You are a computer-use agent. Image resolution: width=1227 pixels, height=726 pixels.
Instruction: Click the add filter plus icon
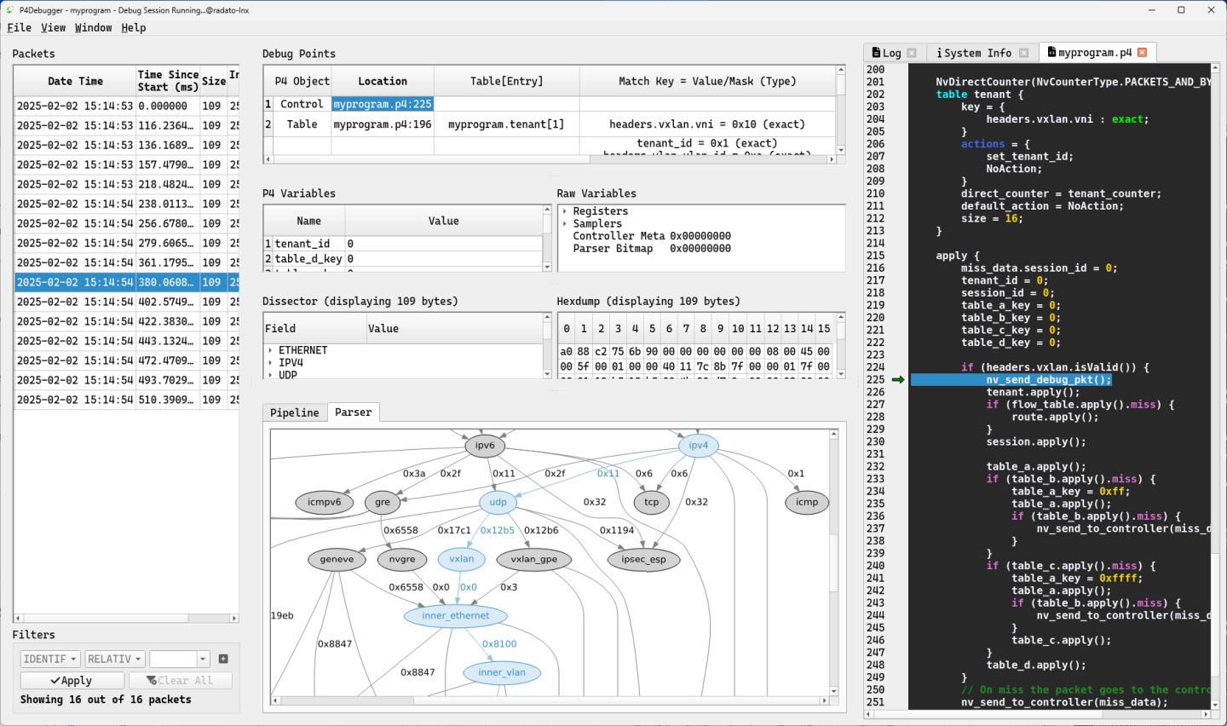coord(223,659)
